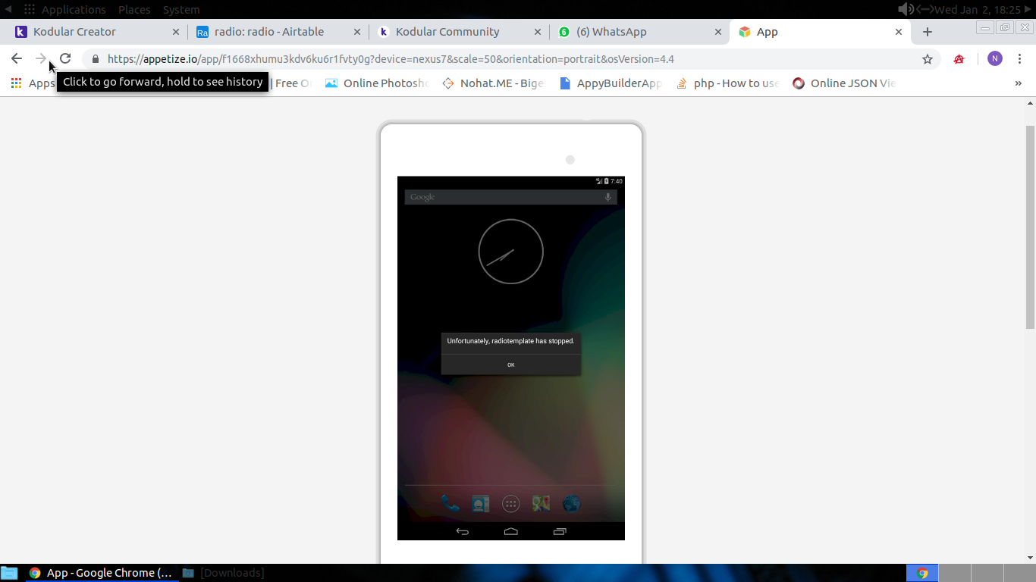Image resolution: width=1036 pixels, height=582 pixels.
Task: Open the AppyBuilder bookmark
Action: point(610,83)
